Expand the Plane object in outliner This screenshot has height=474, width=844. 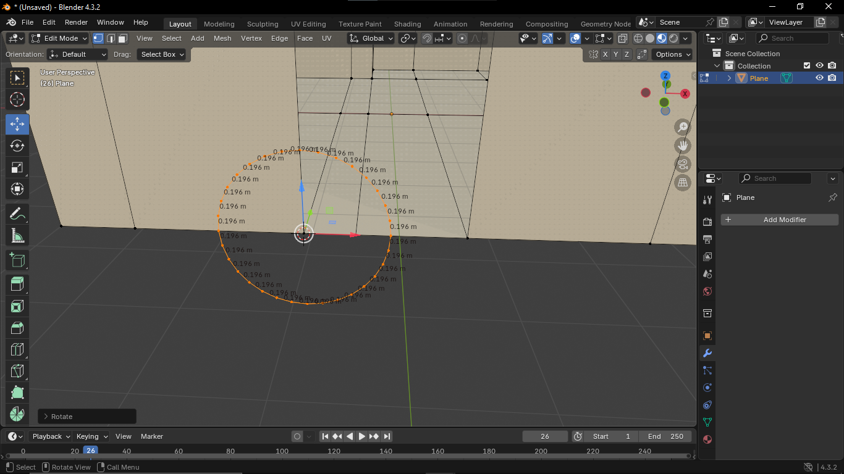click(729, 78)
